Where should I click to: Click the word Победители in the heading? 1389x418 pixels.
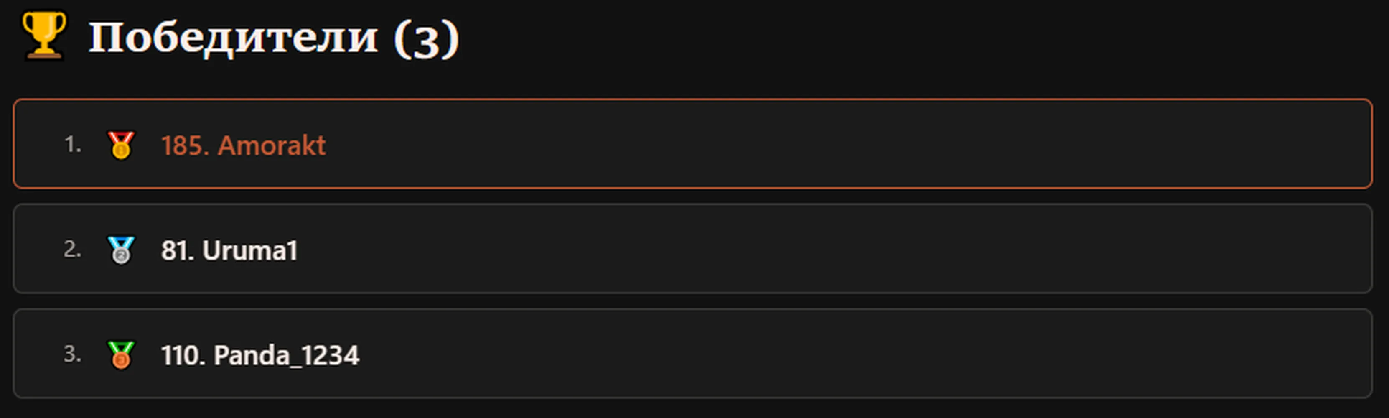click(233, 38)
